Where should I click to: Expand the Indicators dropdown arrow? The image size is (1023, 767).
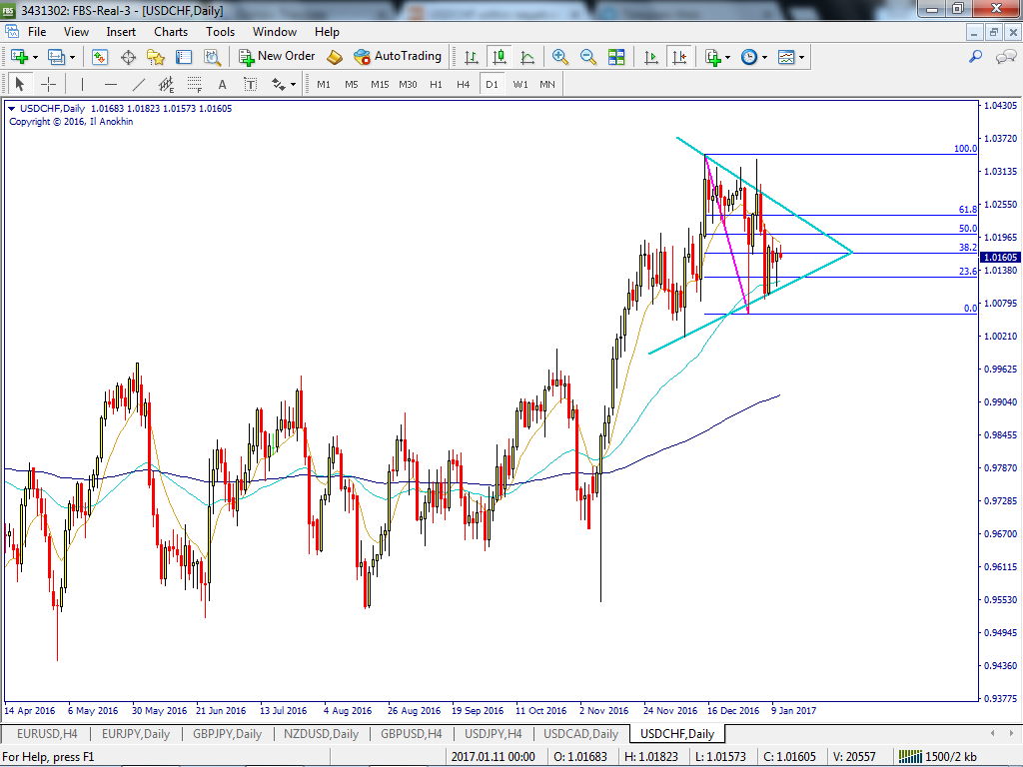(727, 57)
